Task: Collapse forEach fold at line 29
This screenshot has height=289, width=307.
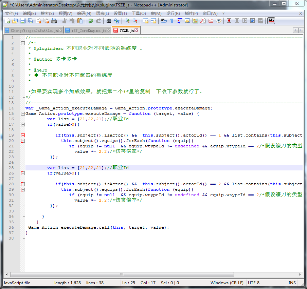Action: (23, 189)
